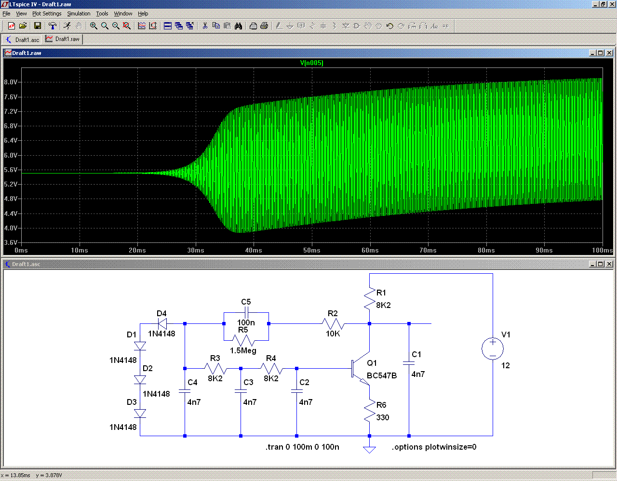Click the Autorange plot toolbar icon

tap(153, 26)
